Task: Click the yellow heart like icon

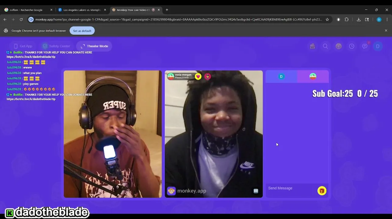Action: (x=198, y=77)
